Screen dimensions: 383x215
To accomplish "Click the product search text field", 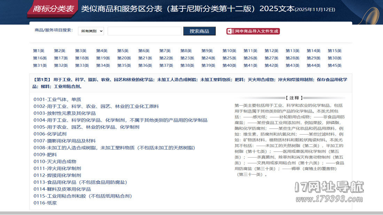I will 144,31.
